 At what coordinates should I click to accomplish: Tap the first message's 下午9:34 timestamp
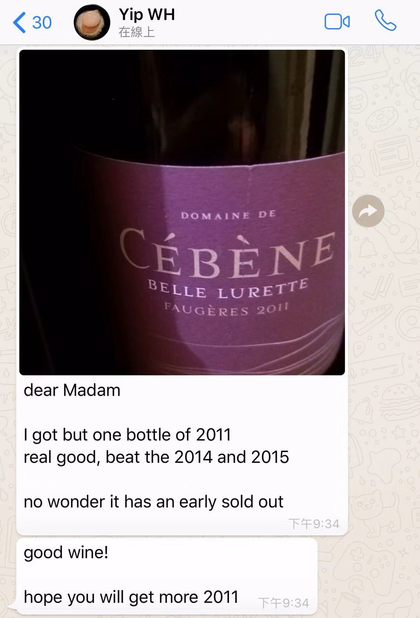(314, 524)
